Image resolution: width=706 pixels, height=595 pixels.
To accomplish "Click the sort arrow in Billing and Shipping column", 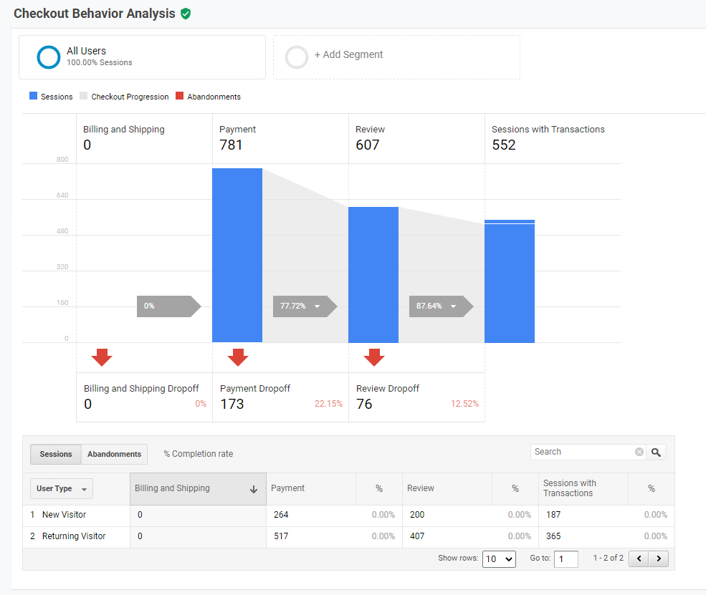I will [x=254, y=489].
